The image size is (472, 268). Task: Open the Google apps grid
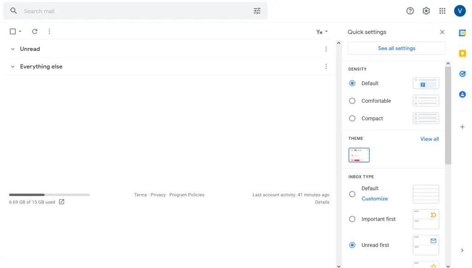click(442, 11)
